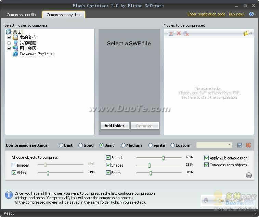Open the compression preset combo box
Viewport: 259px width, 217px height.
[214, 145]
